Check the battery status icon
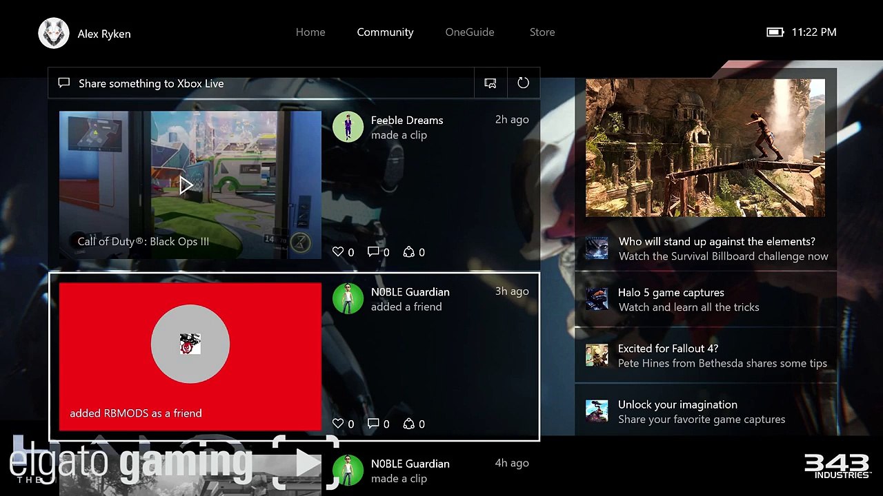Image resolution: width=883 pixels, height=496 pixels. [x=775, y=32]
